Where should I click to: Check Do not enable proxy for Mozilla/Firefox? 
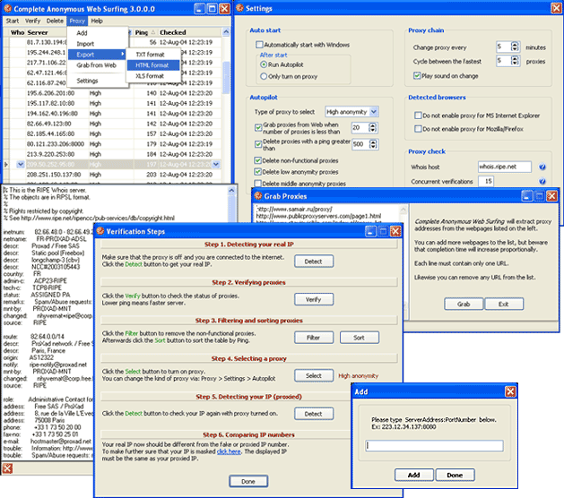(418, 129)
